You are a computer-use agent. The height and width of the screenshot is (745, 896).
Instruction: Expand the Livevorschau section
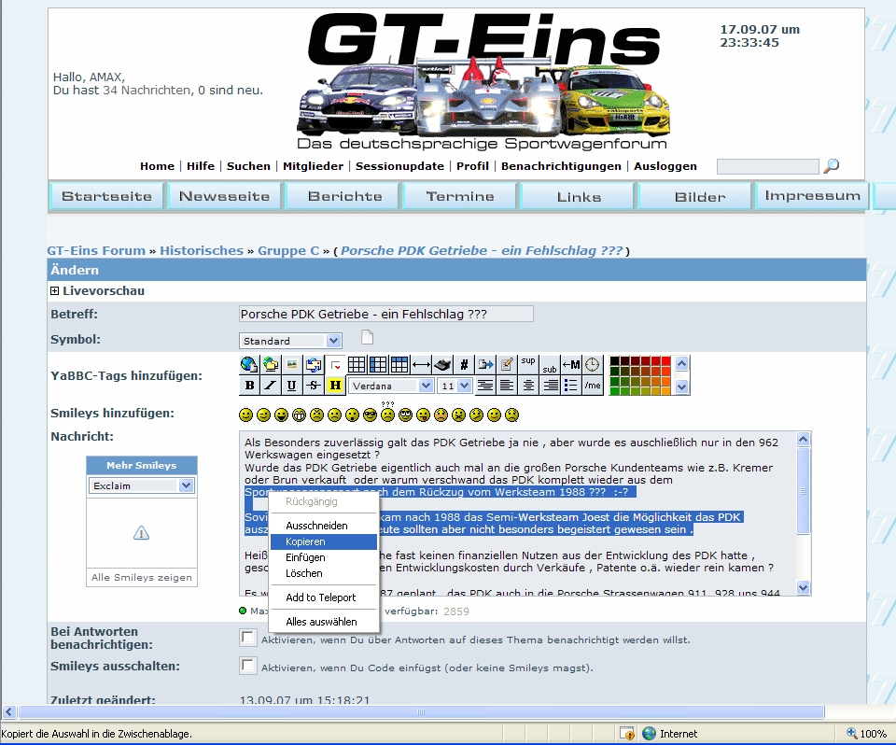55,291
